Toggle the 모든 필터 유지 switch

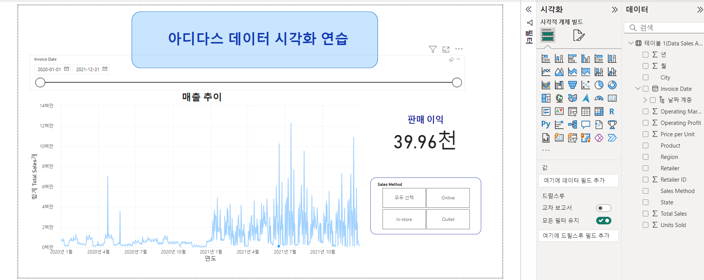(603, 221)
